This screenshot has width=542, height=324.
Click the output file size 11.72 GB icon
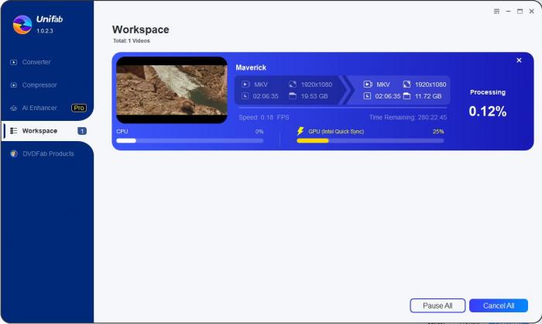(x=406, y=96)
